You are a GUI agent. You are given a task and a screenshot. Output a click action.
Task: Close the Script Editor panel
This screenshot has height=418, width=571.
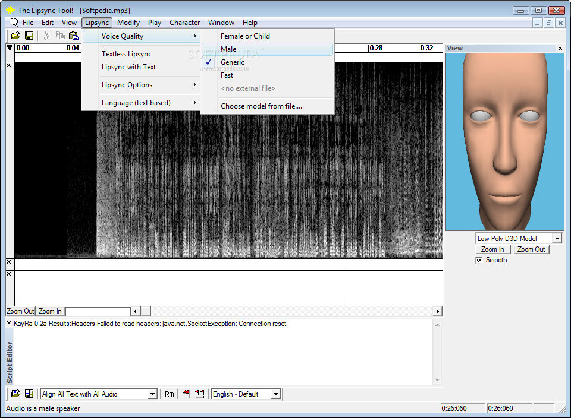pos(9,323)
